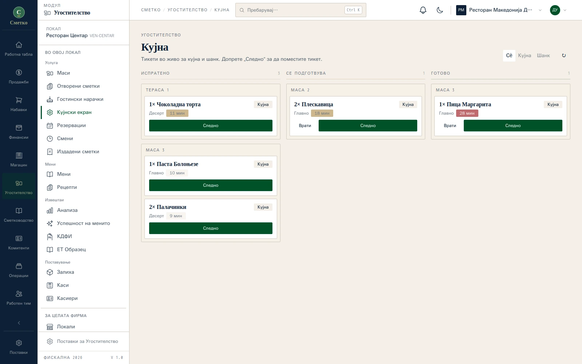Screen dimensions: 582x364
Task: Switch to Кујна filter tab
Action: click(525, 56)
